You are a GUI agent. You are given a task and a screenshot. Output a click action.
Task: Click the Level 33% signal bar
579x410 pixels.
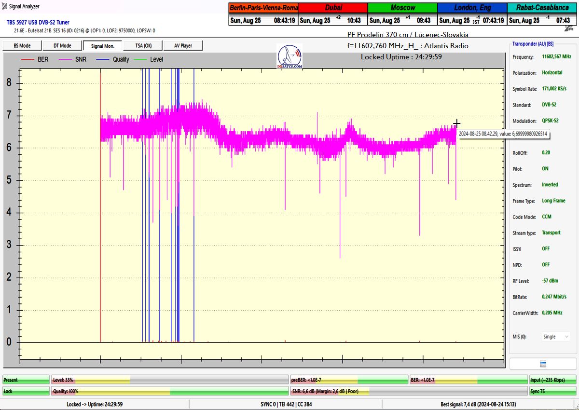tap(170, 380)
